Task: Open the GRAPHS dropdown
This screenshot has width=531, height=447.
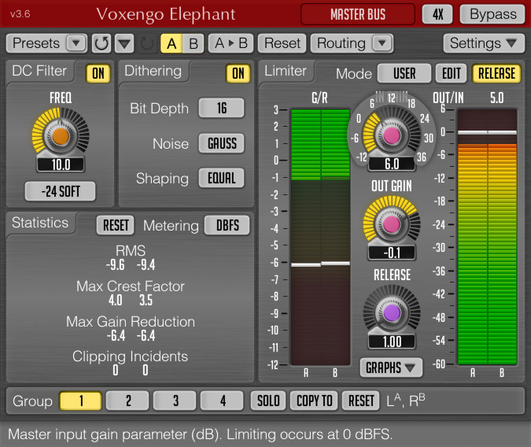Action: (x=391, y=368)
